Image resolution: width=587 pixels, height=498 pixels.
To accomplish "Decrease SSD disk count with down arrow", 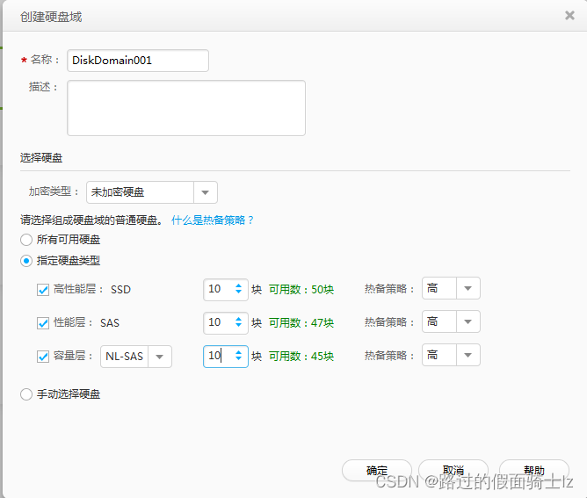I will 238,292.
